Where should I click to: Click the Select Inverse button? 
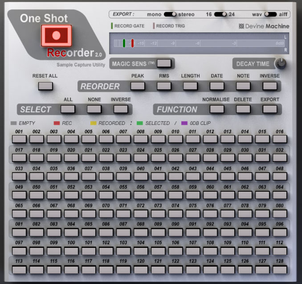[x=121, y=109]
